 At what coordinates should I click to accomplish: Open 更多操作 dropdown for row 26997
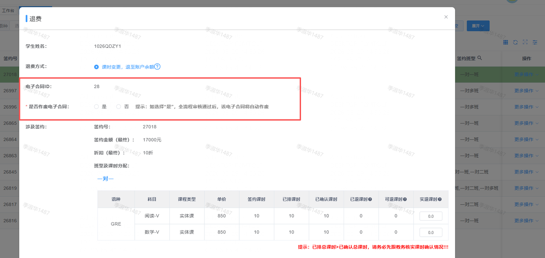pyautogui.click(x=526, y=91)
